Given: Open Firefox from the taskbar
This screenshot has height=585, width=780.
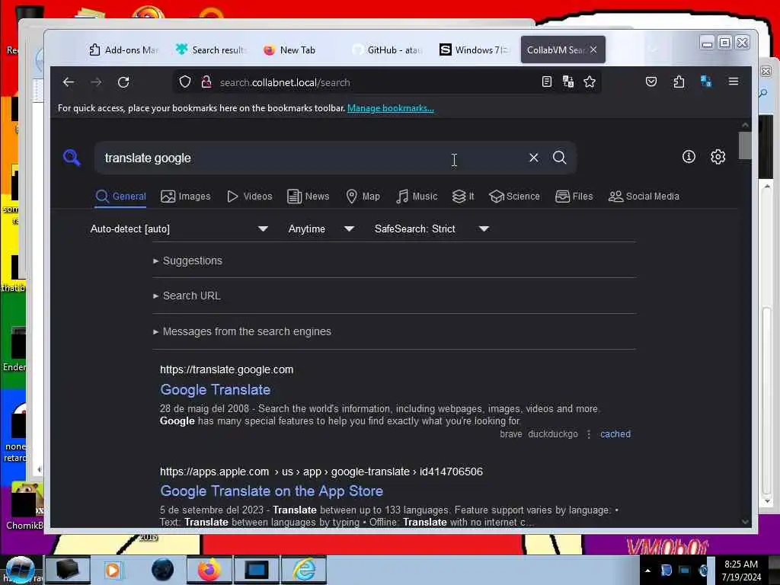Looking at the screenshot, I should click(209, 570).
